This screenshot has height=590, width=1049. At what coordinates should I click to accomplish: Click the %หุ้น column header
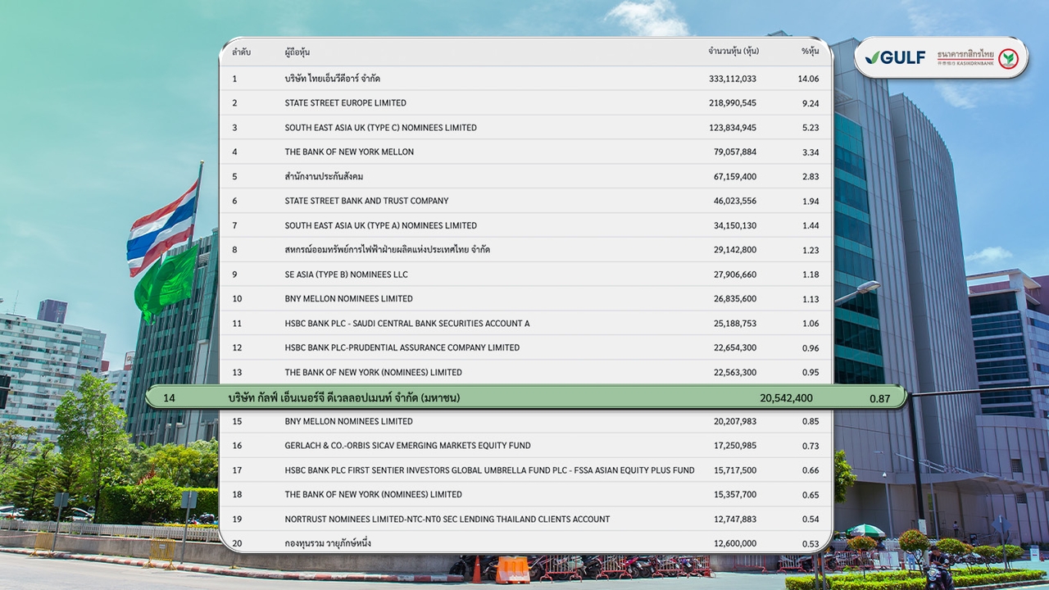810,52
